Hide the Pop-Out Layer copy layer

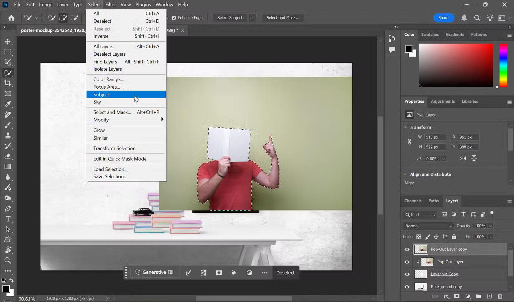click(x=407, y=249)
